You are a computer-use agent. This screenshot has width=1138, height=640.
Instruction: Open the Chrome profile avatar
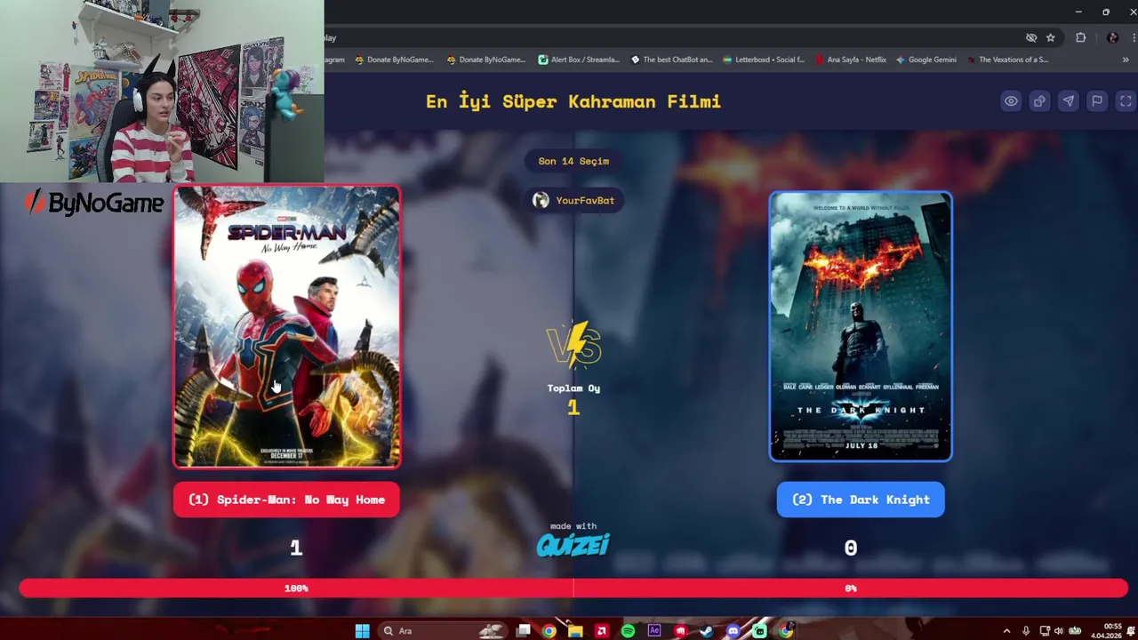point(1112,38)
